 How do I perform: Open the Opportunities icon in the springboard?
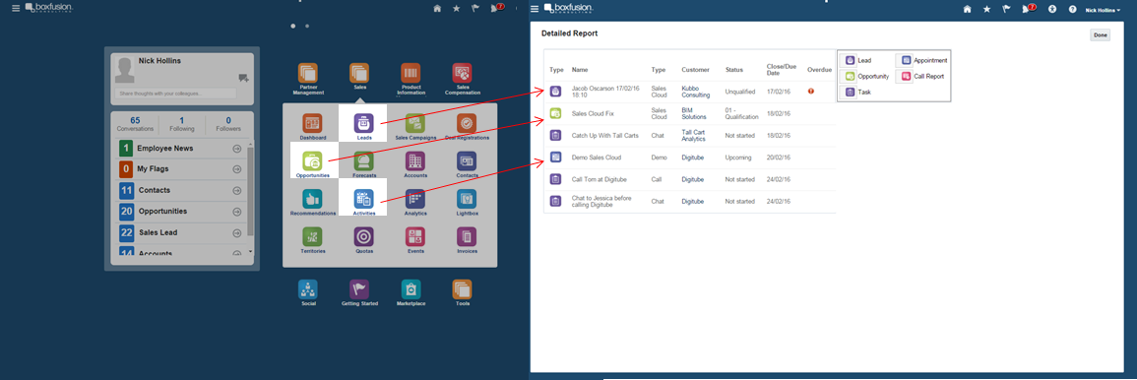(x=312, y=161)
